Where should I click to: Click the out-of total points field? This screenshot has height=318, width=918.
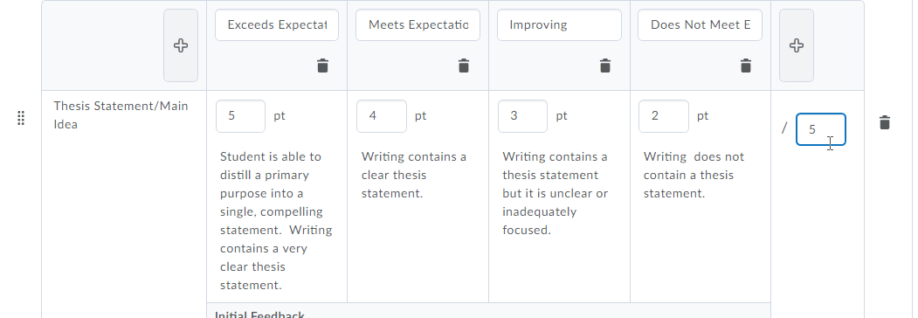[821, 129]
